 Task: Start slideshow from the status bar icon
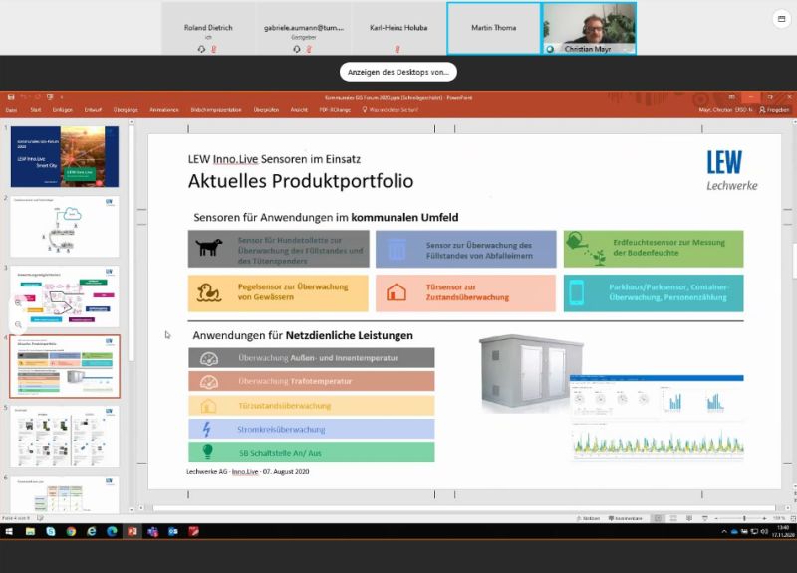[705, 518]
